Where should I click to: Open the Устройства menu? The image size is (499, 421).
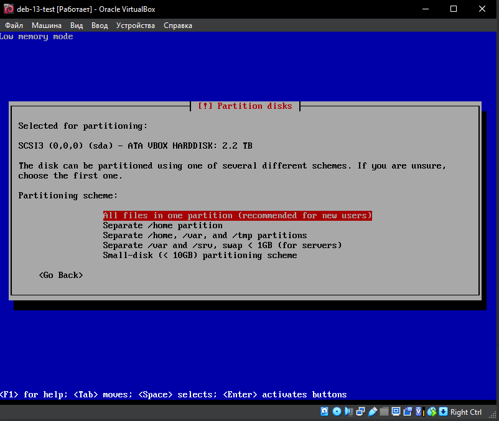[x=136, y=25]
